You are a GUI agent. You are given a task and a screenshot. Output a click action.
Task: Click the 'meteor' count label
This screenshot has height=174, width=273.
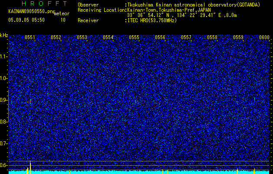tap(62, 13)
